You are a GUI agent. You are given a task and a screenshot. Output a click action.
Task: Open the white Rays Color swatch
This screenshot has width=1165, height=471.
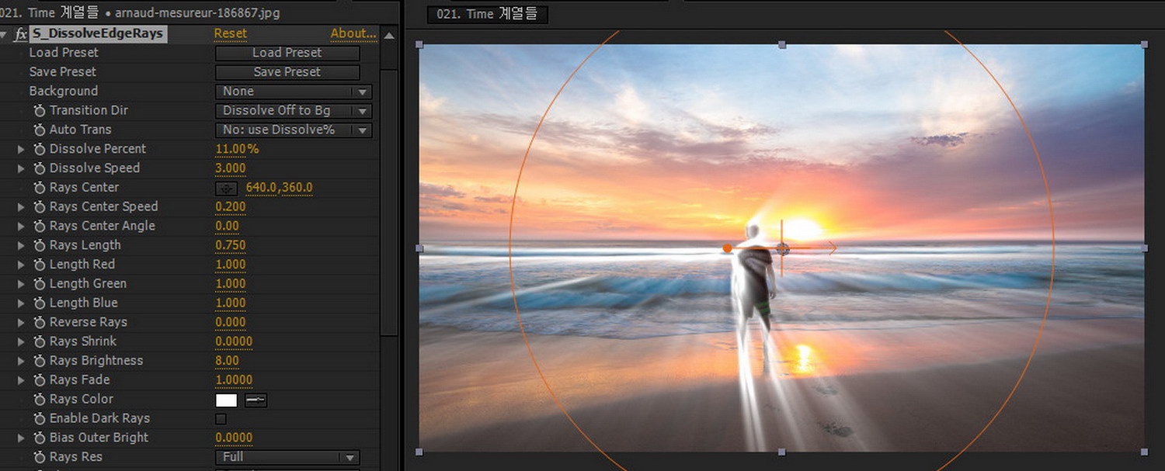tap(226, 400)
